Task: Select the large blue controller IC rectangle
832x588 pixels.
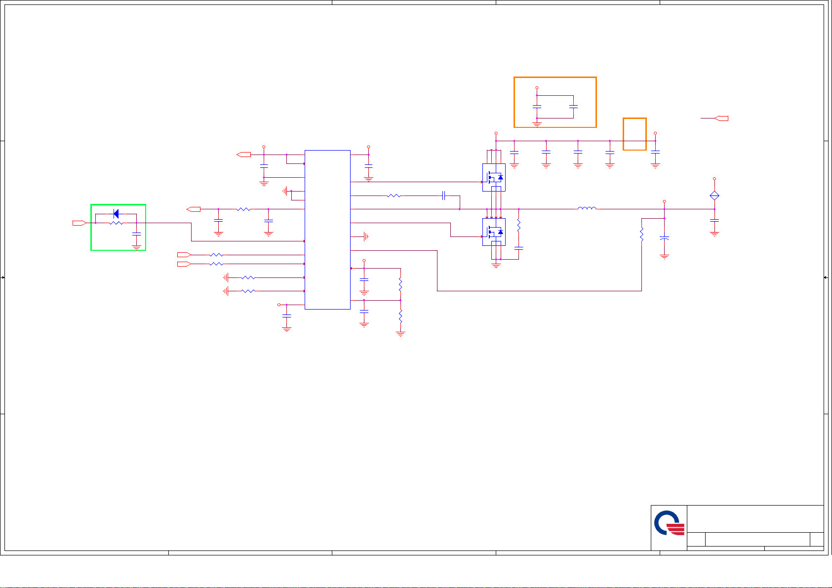Action: pyautogui.click(x=327, y=230)
